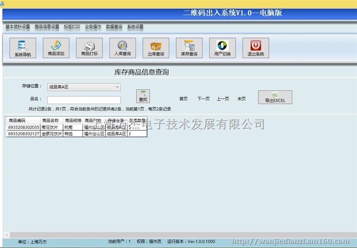The height and width of the screenshot is (248, 357).
Task: Select quantity 3 in the 金银花饮片 row
Action: pyautogui.click(x=137, y=134)
